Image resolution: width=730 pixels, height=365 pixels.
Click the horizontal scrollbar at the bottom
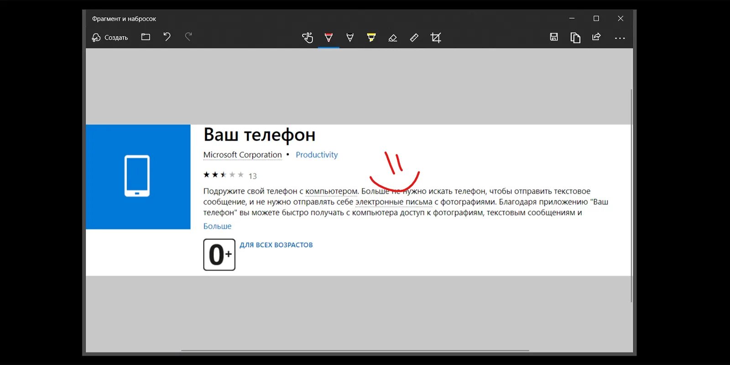point(355,350)
